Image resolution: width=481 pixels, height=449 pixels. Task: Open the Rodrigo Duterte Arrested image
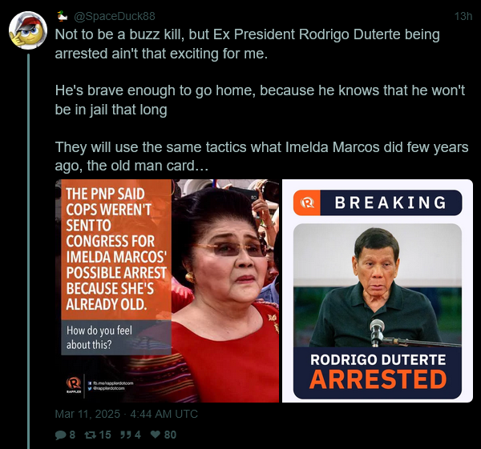click(x=378, y=291)
